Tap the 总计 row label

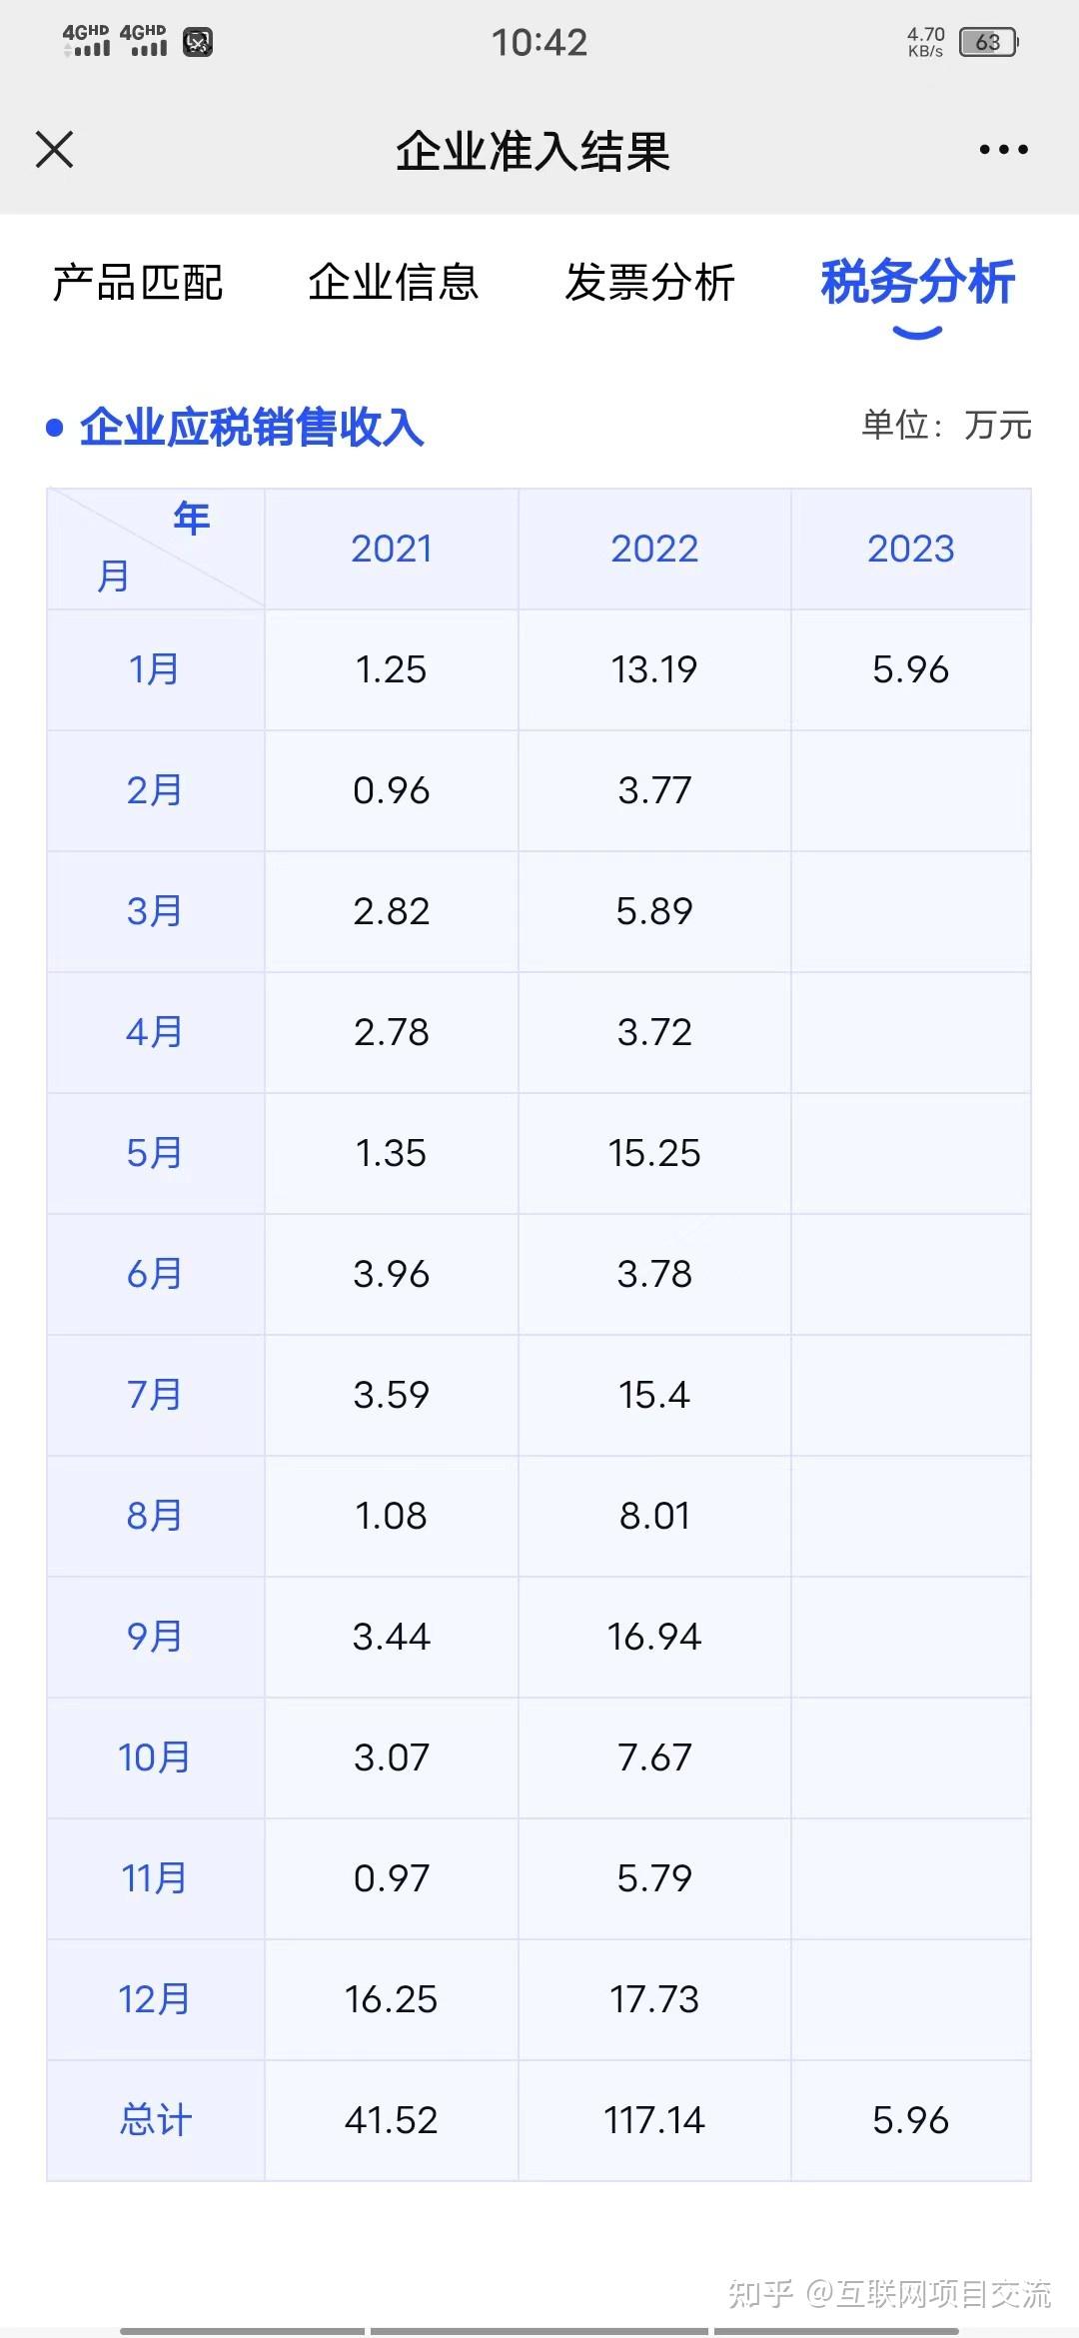(155, 2120)
